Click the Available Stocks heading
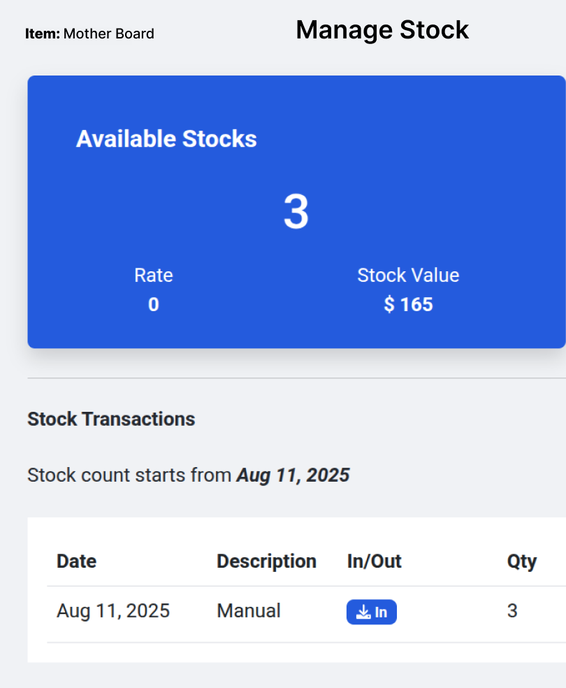This screenshot has height=688, width=566. pos(166,139)
